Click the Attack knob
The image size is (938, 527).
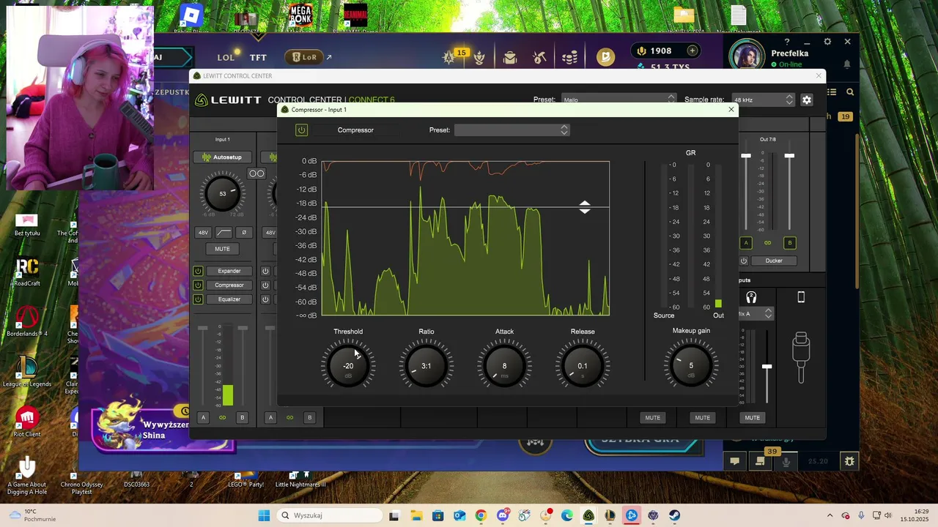tap(504, 365)
